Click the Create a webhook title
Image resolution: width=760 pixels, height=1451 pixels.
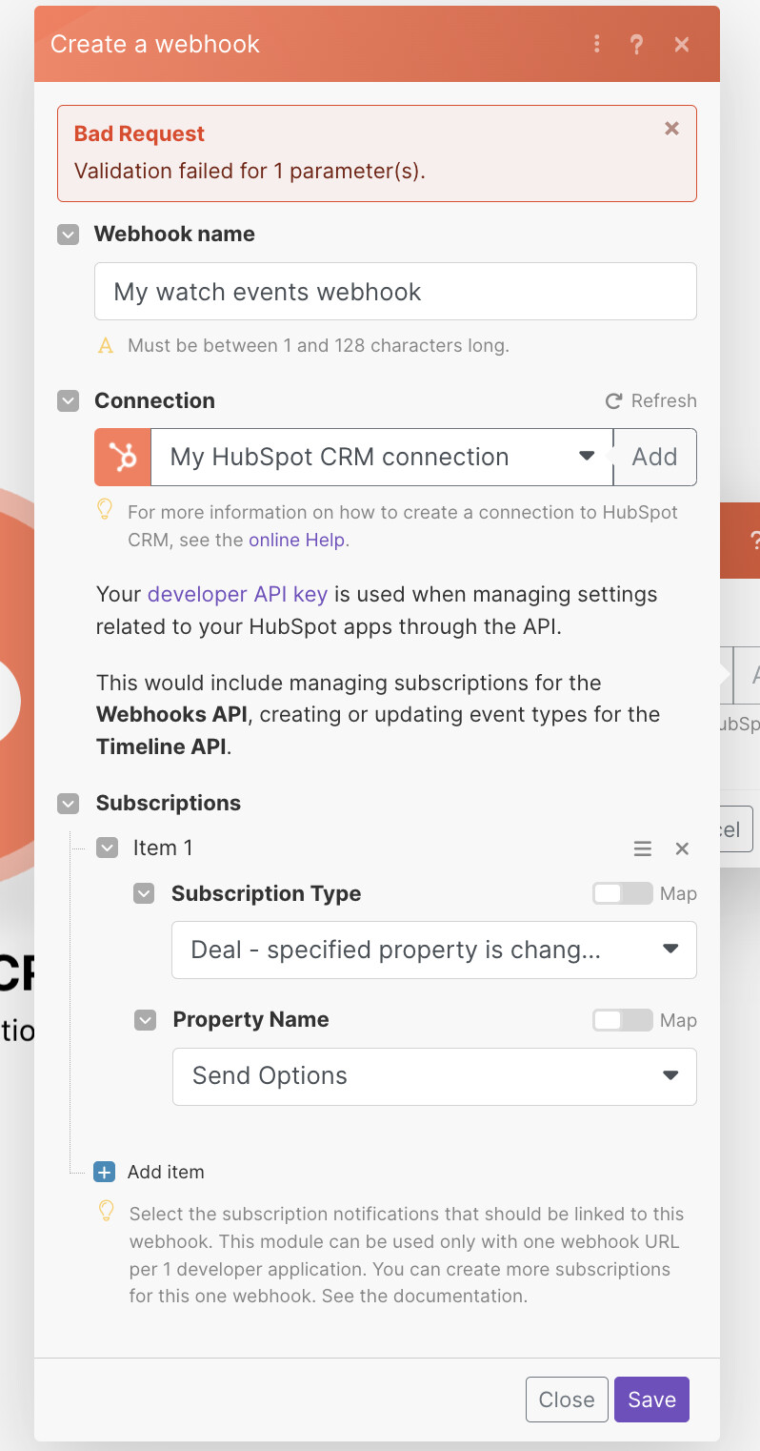155,44
